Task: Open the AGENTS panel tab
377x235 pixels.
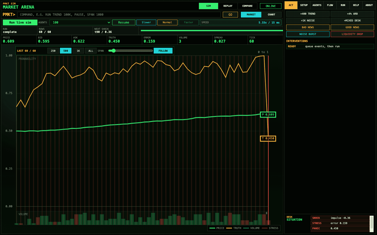Action: [317, 5]
